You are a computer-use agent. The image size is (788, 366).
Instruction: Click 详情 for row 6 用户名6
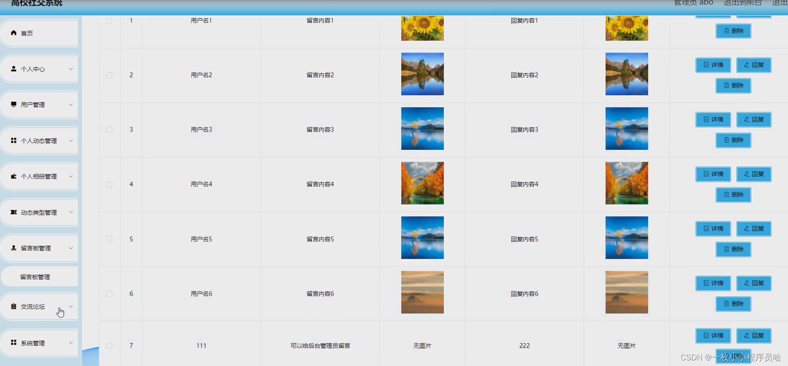click(x=713, y=283)
